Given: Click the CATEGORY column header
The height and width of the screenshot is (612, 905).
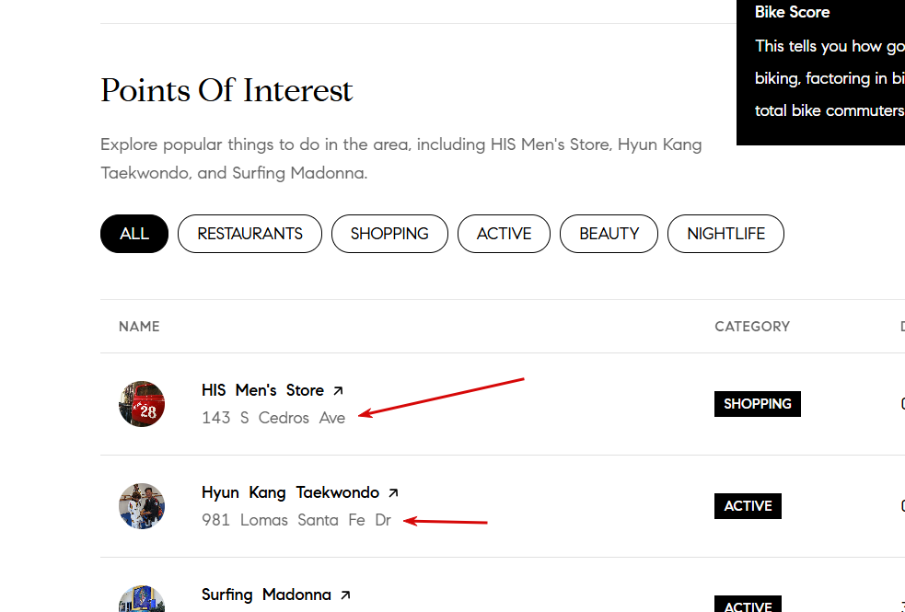Looking at the screenshot, I should point(752,327).
